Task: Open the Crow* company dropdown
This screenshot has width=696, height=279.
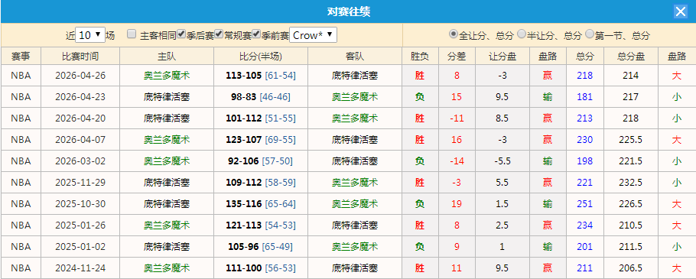Action: 313,35
